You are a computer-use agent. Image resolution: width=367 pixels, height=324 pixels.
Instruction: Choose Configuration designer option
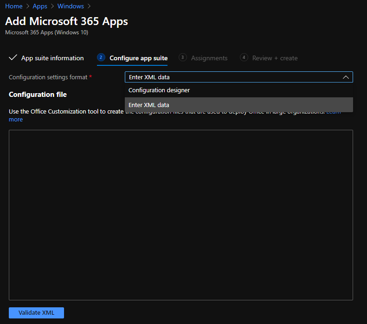pyautogui.click(x=239, y=90)
